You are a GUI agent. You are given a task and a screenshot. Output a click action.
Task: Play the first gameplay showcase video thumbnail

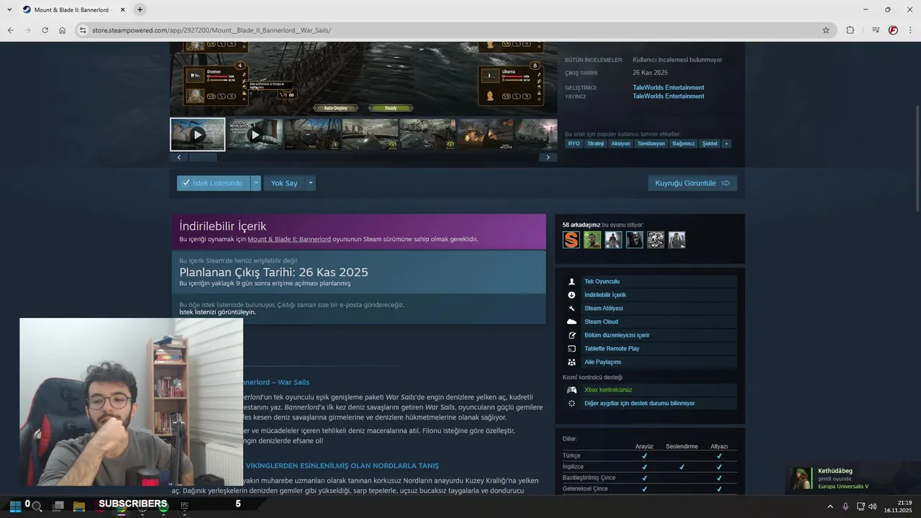pos(197,135)
